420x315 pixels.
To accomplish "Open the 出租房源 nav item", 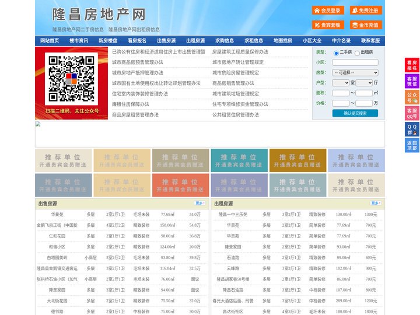I will (x=195, y=41).
